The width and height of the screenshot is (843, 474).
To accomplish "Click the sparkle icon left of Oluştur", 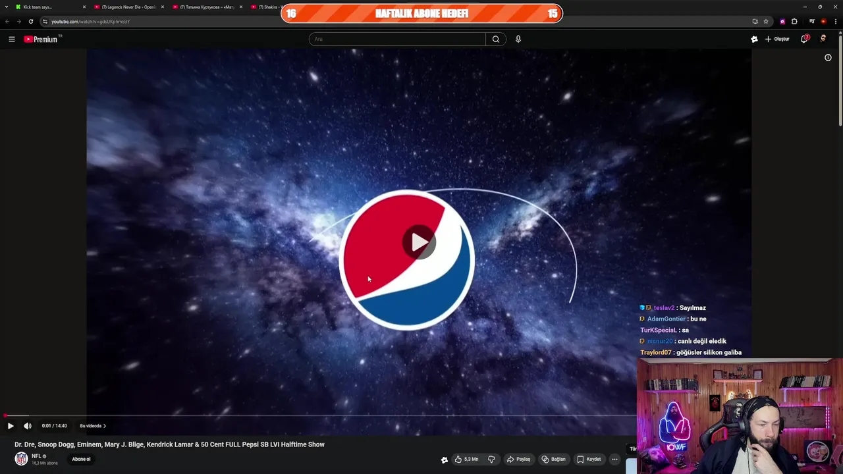I will [754, 39].
